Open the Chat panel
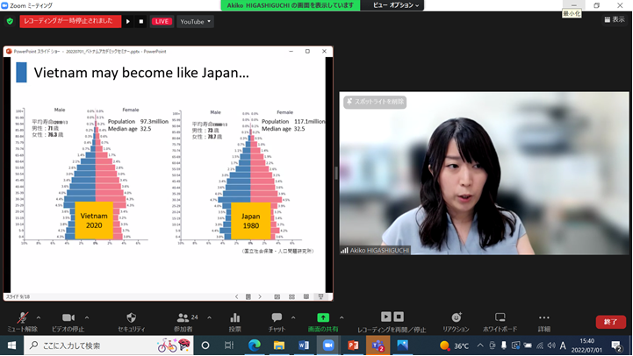This screenshot has height=356, width=633. point(277,318)
